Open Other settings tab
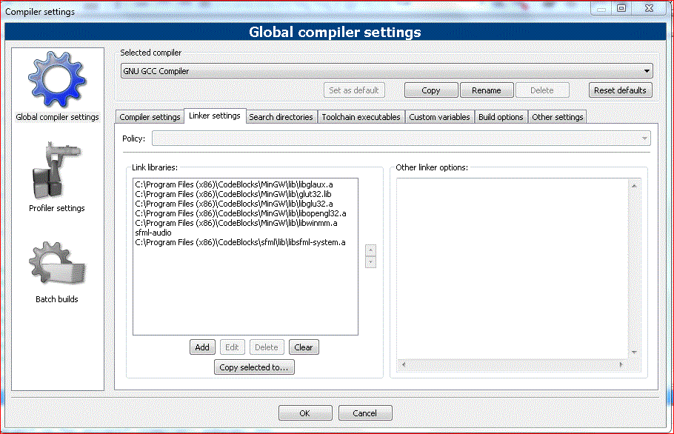Image resolution: width=674 pixels, height=434 pixels. [558, 117]
